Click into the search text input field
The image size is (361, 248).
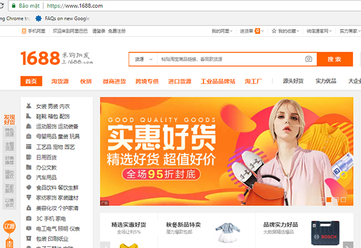[x=229, y=60]
